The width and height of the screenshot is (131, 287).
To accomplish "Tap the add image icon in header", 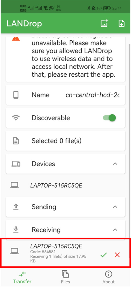I will [105, 24].
